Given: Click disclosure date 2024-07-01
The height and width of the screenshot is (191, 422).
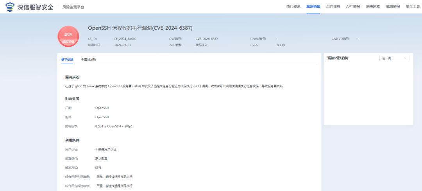Looking at the screenshot, I should click(x=123, y=45).
